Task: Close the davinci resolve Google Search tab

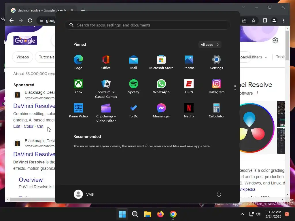Action: (x=72, y=10)
